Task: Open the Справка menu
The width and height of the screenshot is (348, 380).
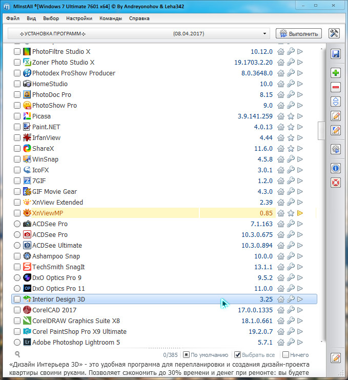Action: point(139,18)
